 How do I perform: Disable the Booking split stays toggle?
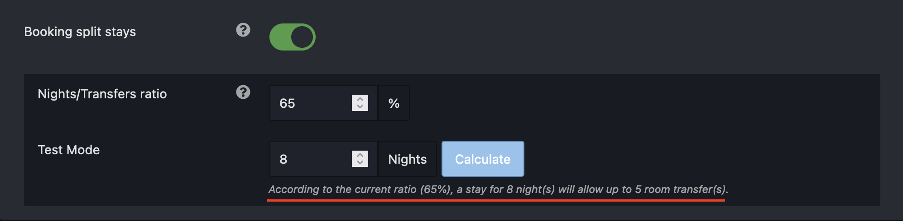click(x=293, y=37)
